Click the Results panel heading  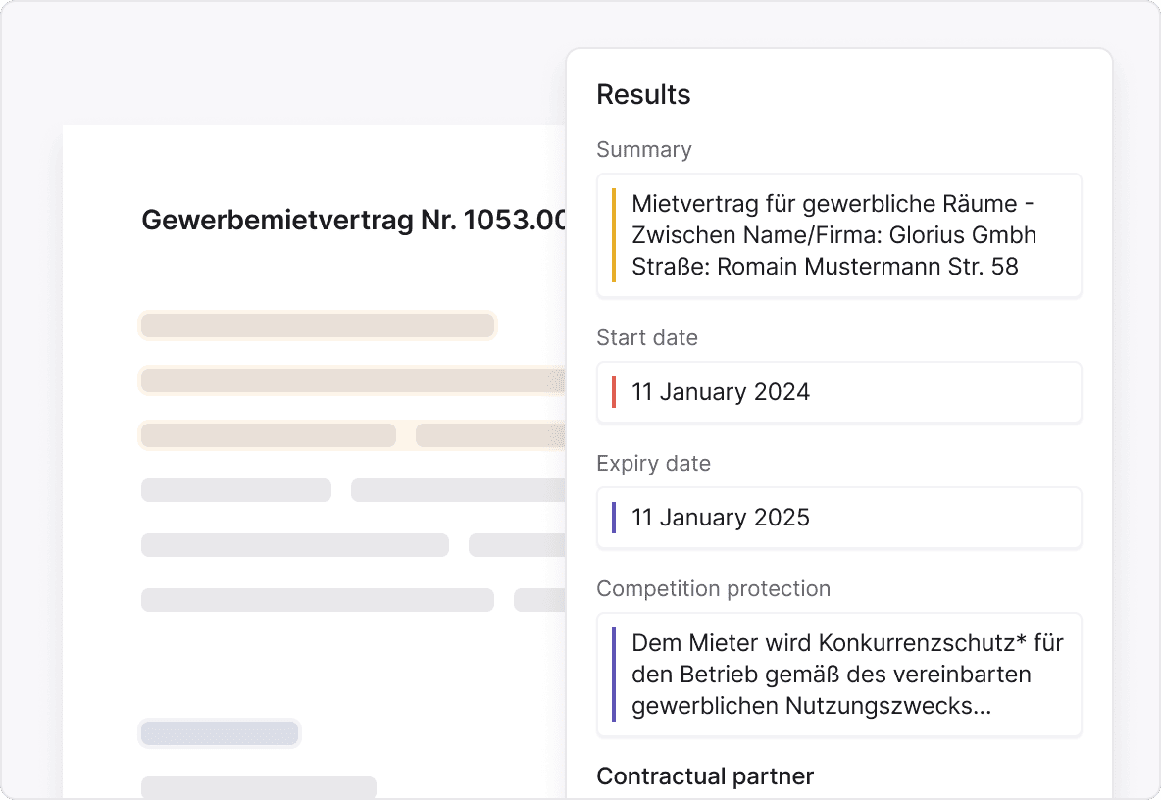point(643,94)
